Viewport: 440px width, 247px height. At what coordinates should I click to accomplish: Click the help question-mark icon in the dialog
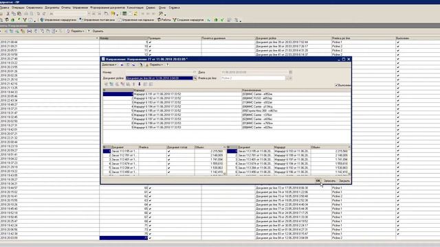click(x=168, y=64)
